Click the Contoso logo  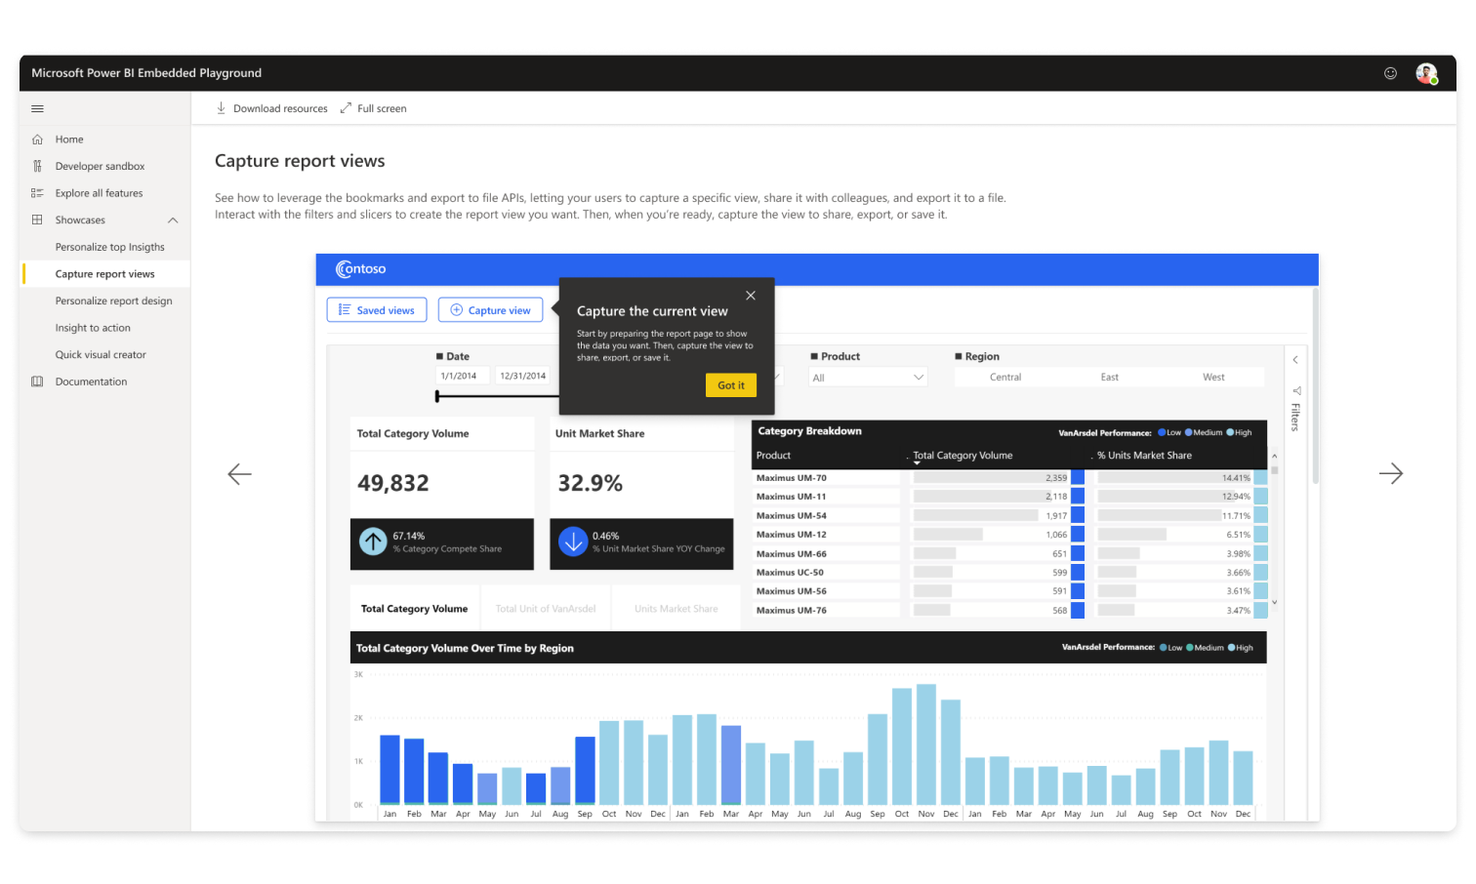tap(361, 269)
